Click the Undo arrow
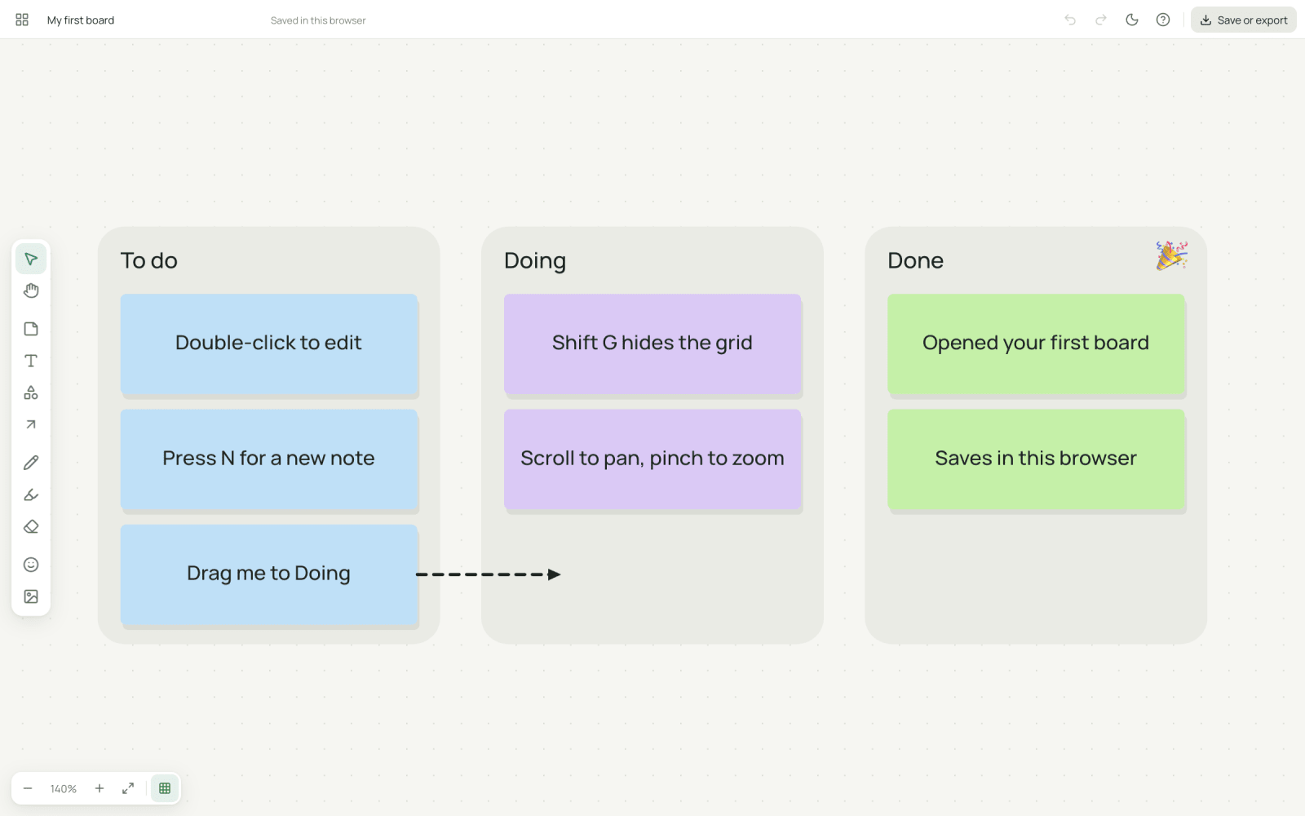The width and height of the screenshot is (1305, 816). [x=1070, y=20]
